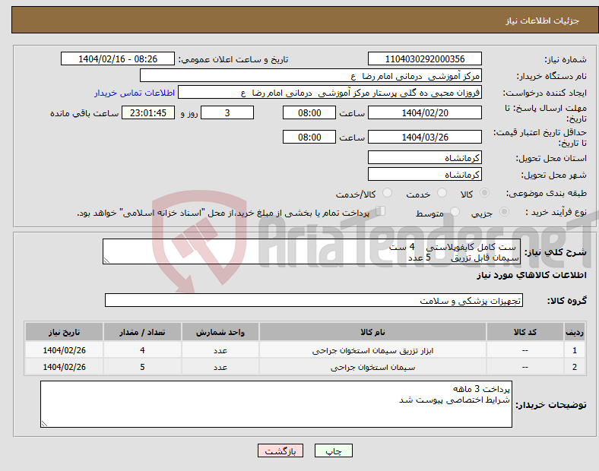The width and height of the screenshot is (599, 471).
Task: Click the delivery province field کرمانشاه
Action: (425, 158)
